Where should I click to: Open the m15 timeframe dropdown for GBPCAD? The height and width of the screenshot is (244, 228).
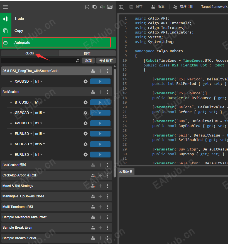(40, 113)
